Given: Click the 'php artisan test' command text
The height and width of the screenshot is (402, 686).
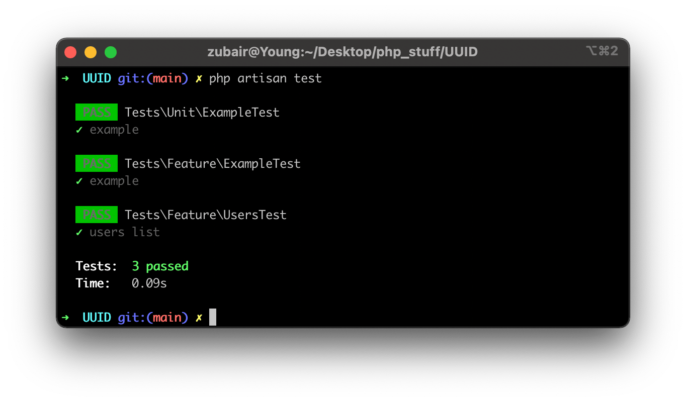Looking at the screenshot, I should pos(265,78).
